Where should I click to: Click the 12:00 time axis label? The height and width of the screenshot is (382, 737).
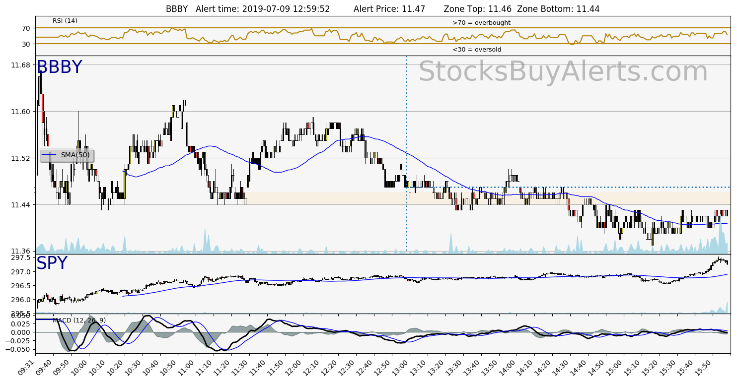(294, 367)
